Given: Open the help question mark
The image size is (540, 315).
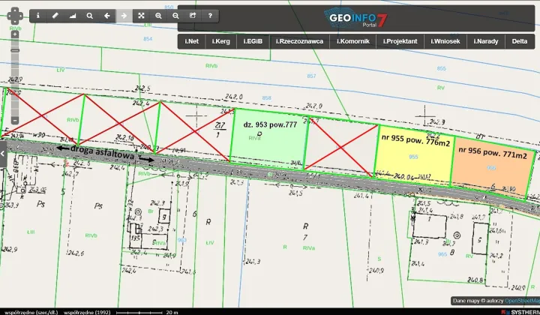Looking at the screenshot, I should pos(210,16).
